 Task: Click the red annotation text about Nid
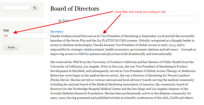141,12
